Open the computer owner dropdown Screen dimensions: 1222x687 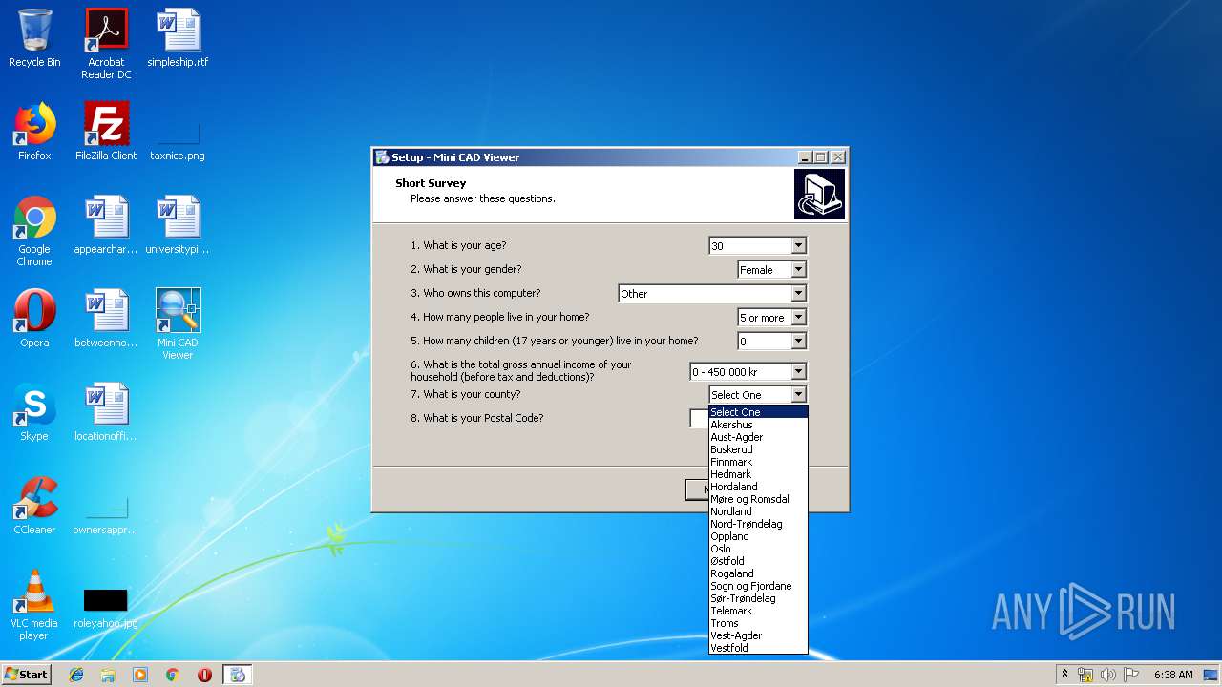(798, 294)
